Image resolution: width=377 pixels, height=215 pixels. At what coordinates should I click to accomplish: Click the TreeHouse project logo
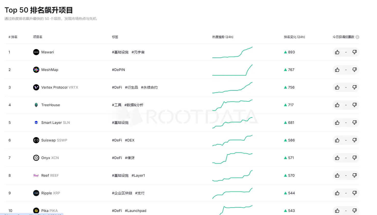(36, 105)
